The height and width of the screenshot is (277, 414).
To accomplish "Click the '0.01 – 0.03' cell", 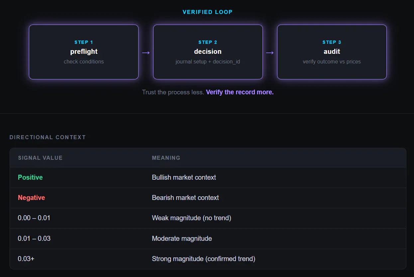I will tap(34, 238).
